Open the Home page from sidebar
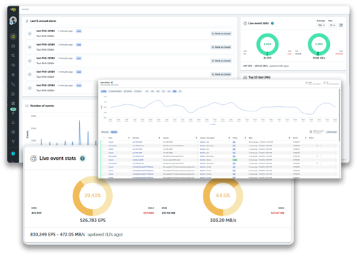Viewport: 357px width, 257px height. (14, 36)
